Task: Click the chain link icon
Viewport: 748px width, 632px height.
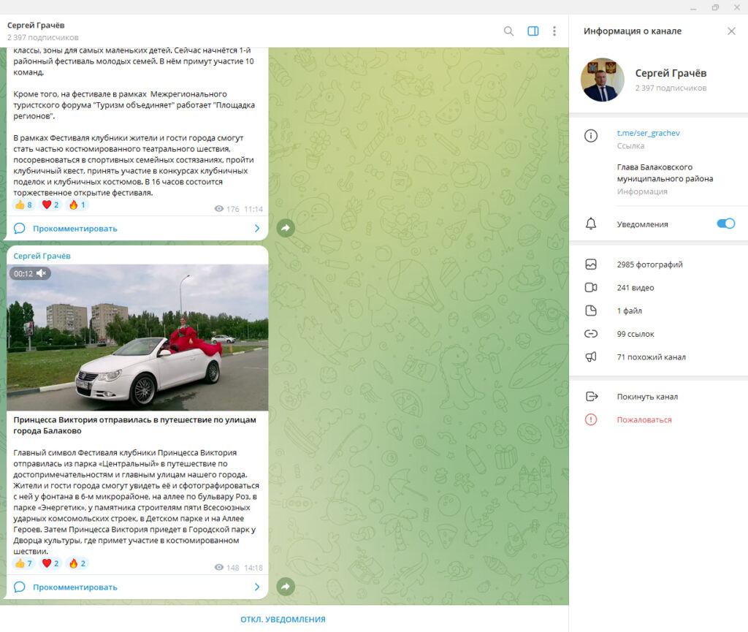Action: (x=590, y=333)
